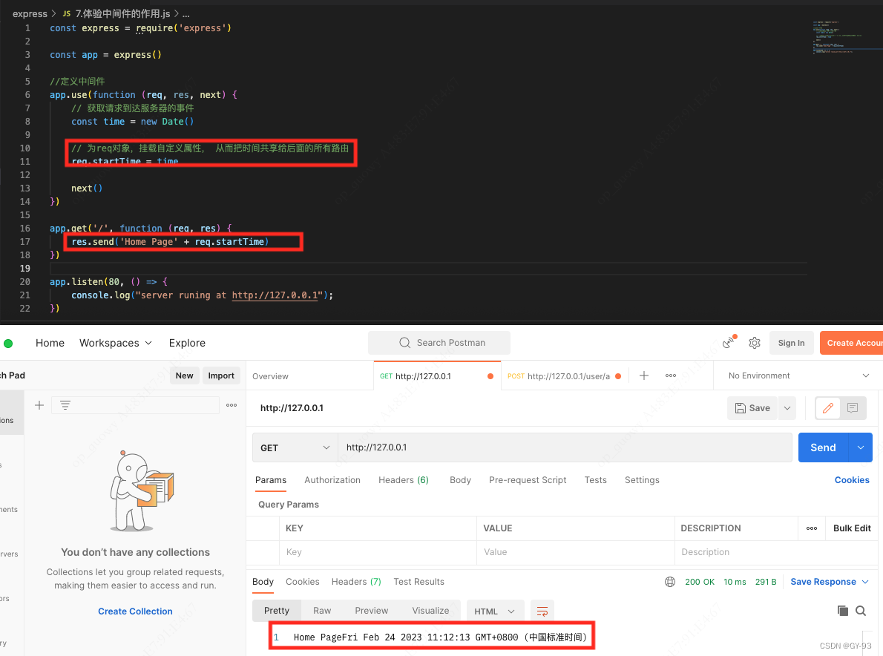Open the request Headers (6) tab
This screenshot has width=883, height=656.
pyautogui.click(x=403, y=479)
